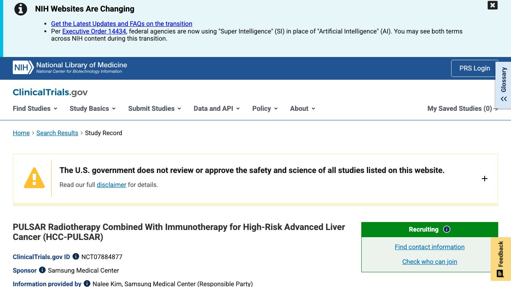Go to My Saved Studies (0)
The height and width of the screenshot is (287, 511).
click(x=463, y=108)
